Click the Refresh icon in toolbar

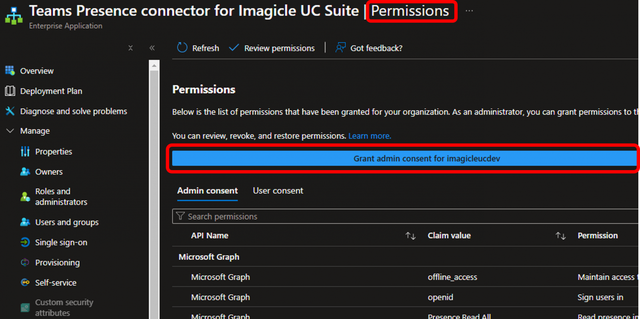click(182, 48)
